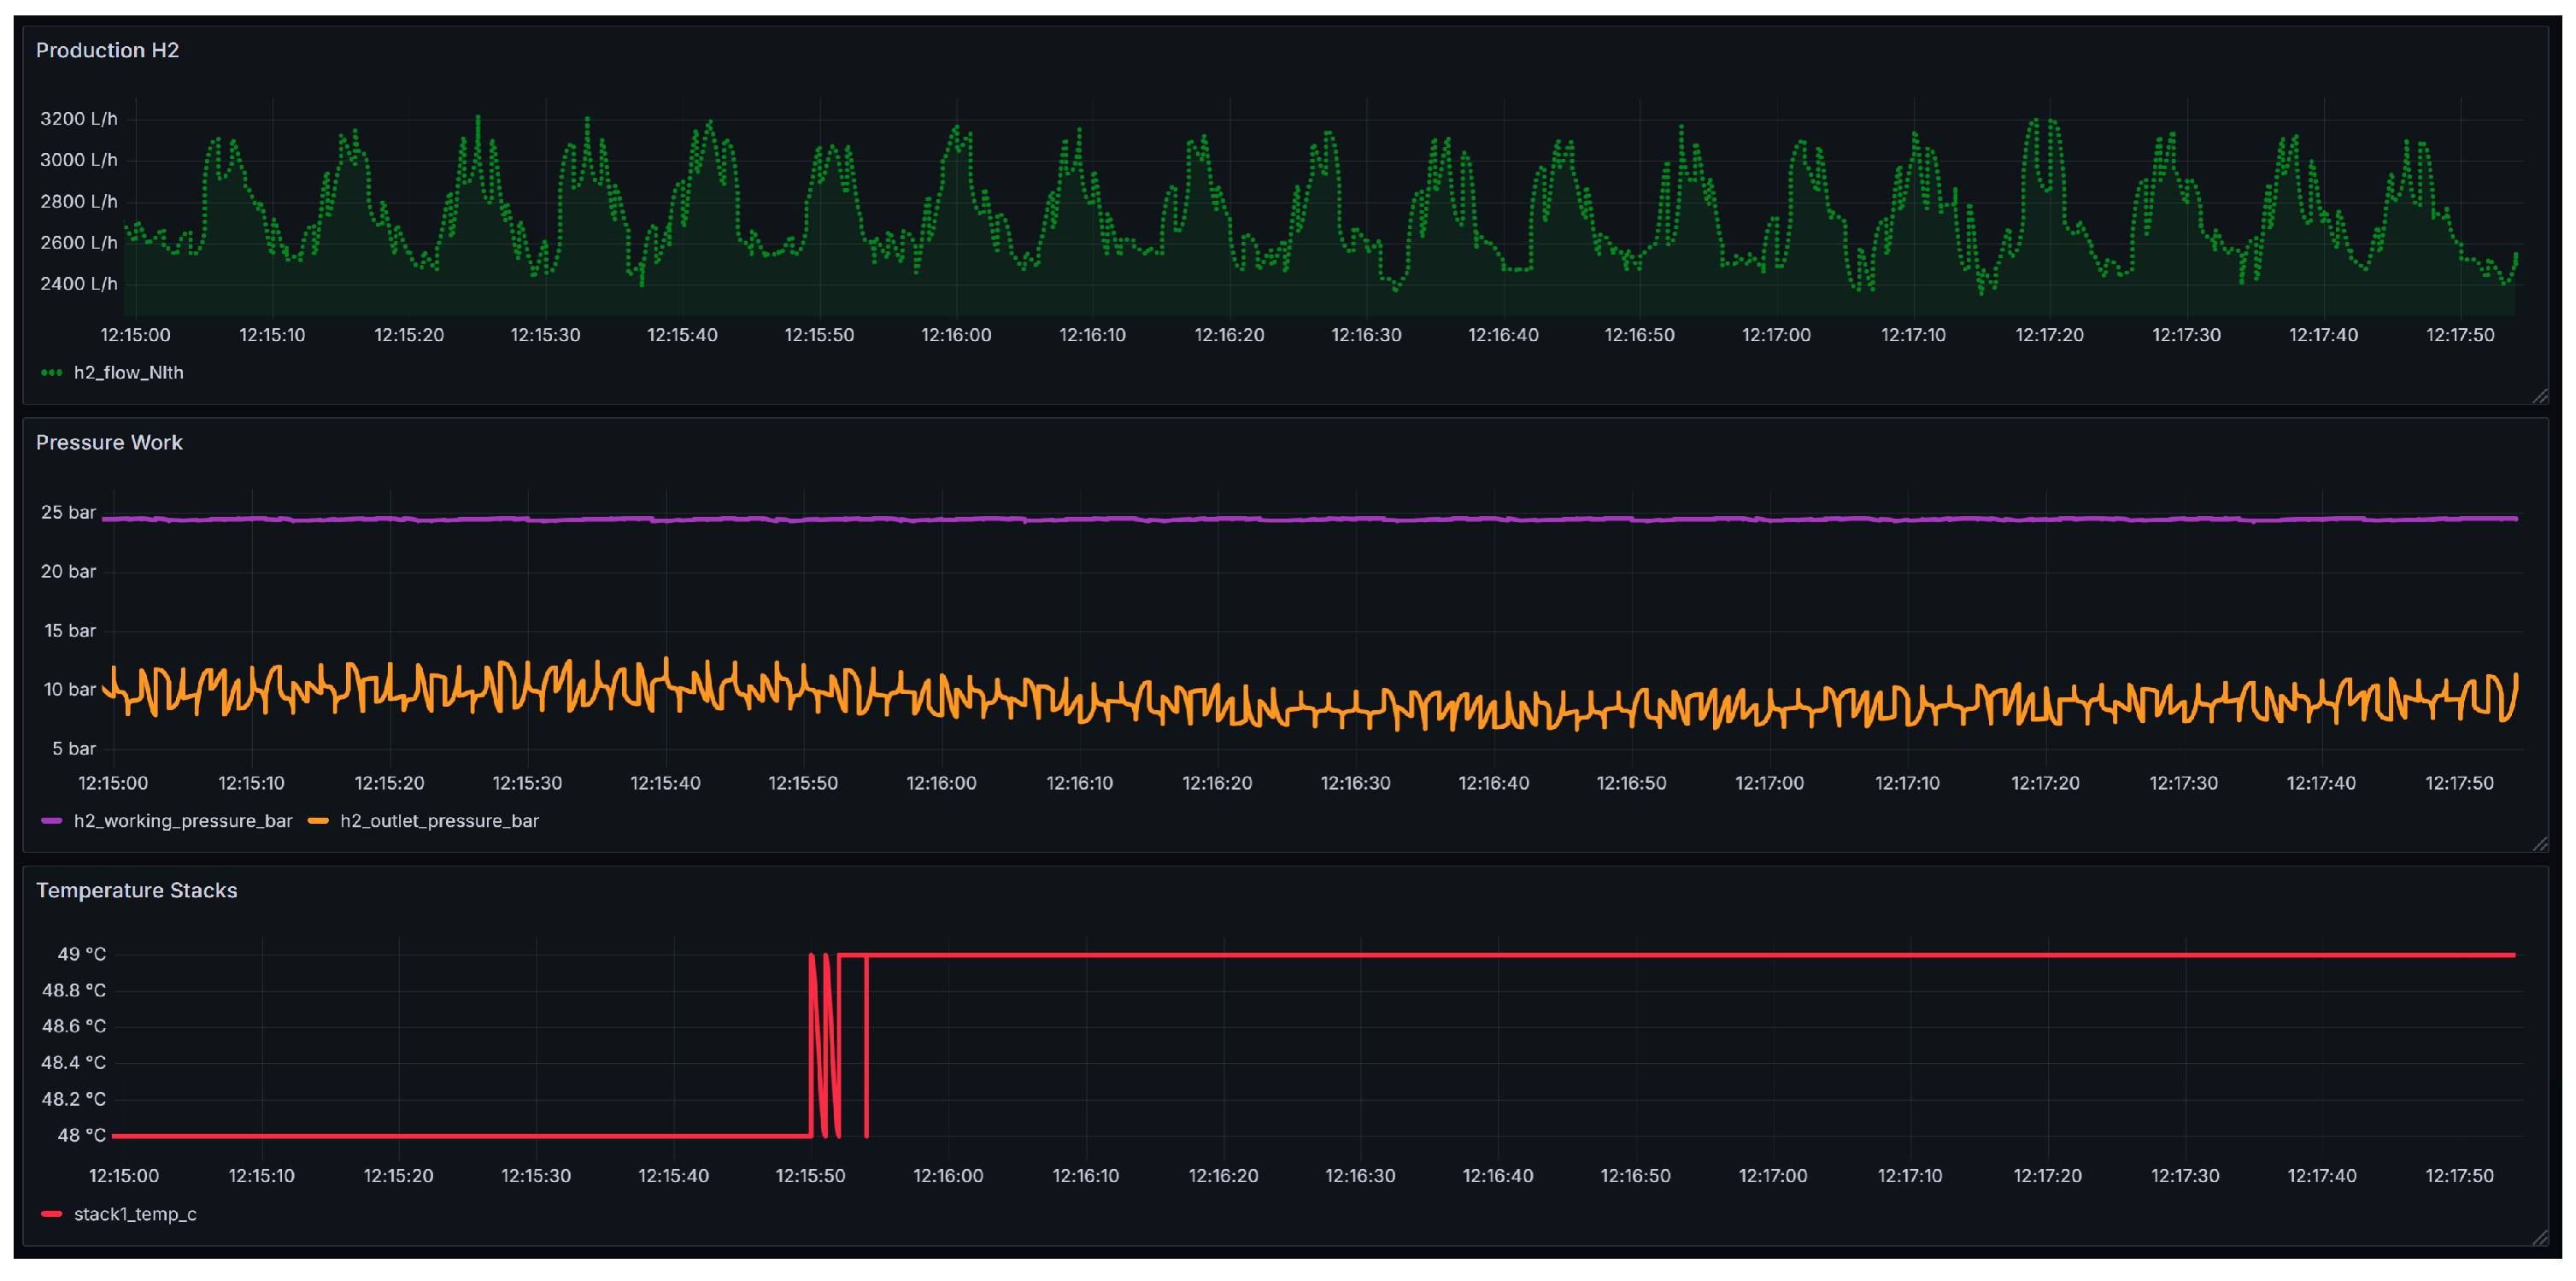This screenshot has width=2576, height=1281.
Task: Click 12:17:50 tick in Temperature Stacks chart
Action: [2459, 1176]
